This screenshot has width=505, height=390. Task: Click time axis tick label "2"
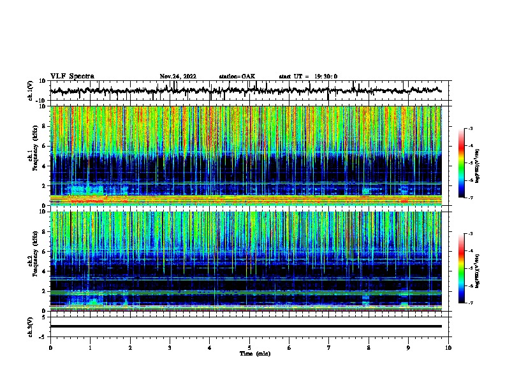click(x=130, y=347)
